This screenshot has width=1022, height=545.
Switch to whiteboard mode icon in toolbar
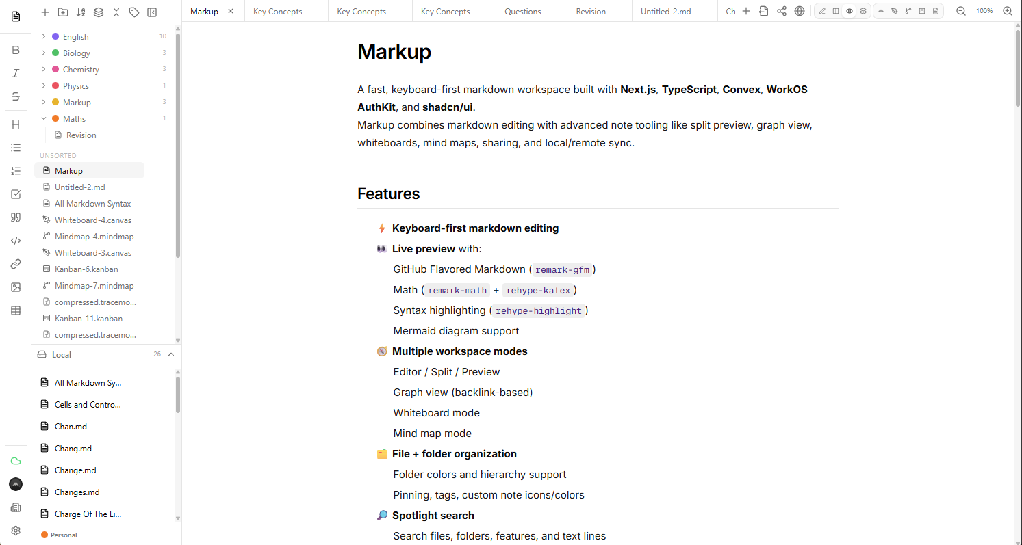tap(894, 11)
